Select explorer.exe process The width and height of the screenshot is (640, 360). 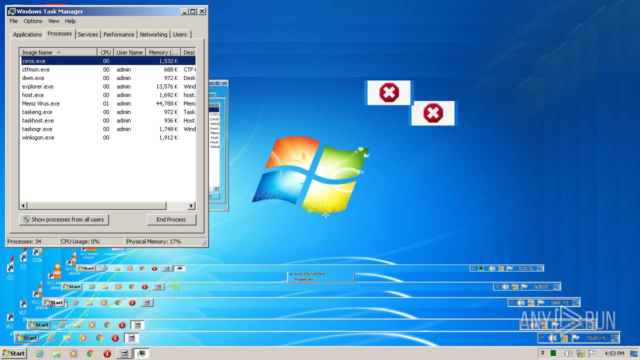pyautogui.click(x=107, y=86)
